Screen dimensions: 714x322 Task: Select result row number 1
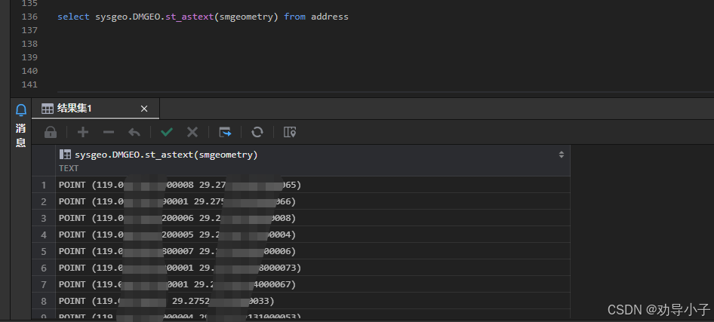point(44,185)
